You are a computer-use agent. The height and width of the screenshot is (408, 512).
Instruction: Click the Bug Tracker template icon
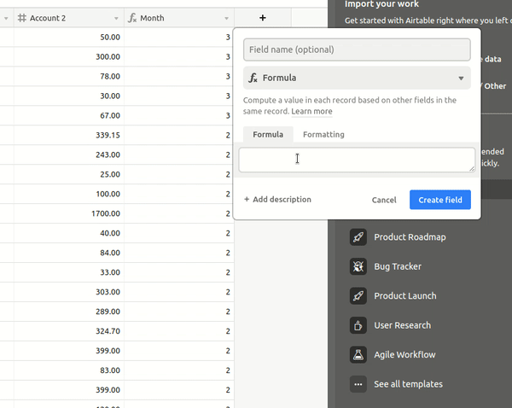(358, 266)
